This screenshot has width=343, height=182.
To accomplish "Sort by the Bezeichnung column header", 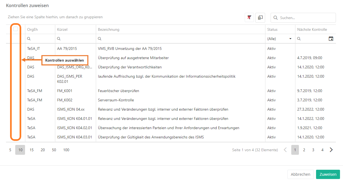I will [109, 29].
